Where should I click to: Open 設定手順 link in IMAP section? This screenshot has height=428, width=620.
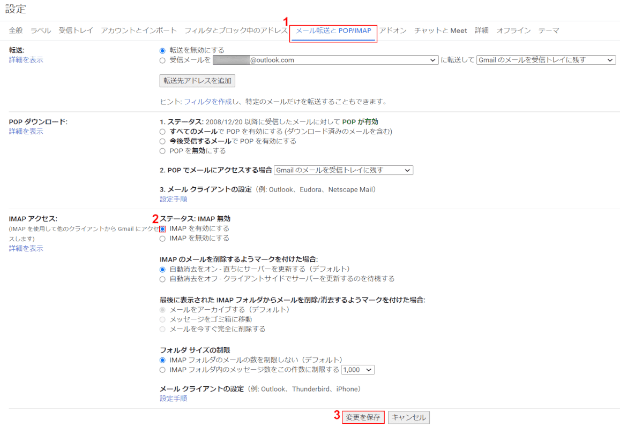(x=173, y=399)
